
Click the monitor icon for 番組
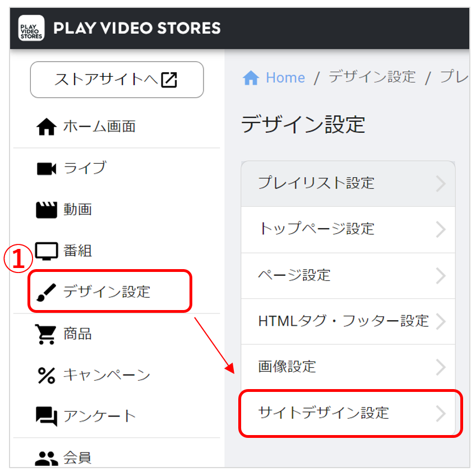coord(46,251)
